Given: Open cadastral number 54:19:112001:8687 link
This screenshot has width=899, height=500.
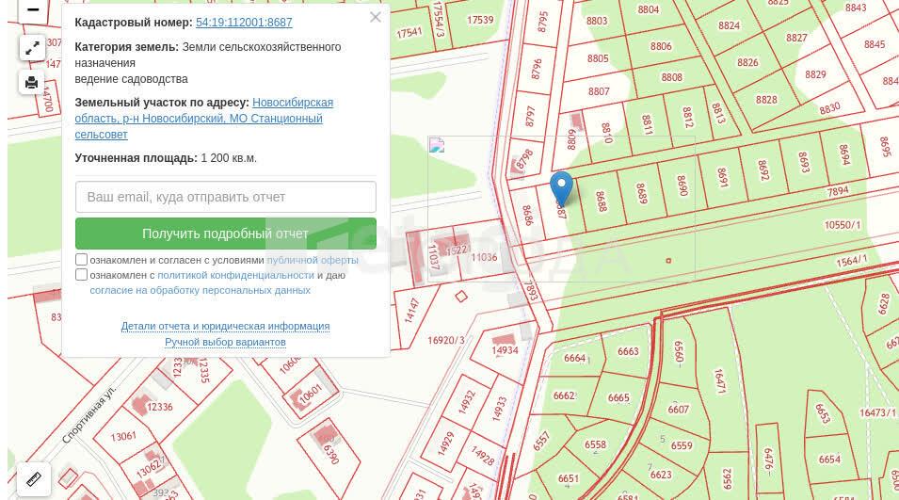Looking at the screenshot, I should [244, 23].
